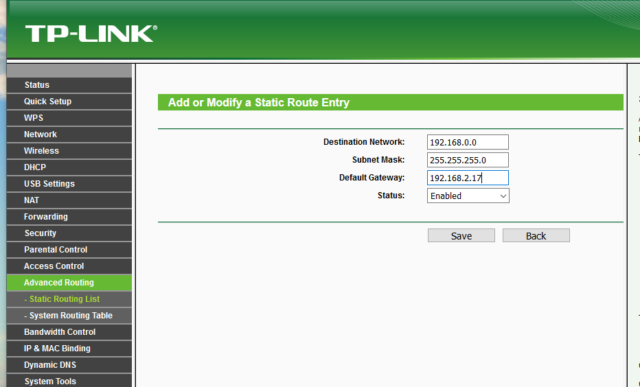The height and width of the screenshot is (387, 640).
Task: Go to Bandwidth Control
Action: (69, 332)
